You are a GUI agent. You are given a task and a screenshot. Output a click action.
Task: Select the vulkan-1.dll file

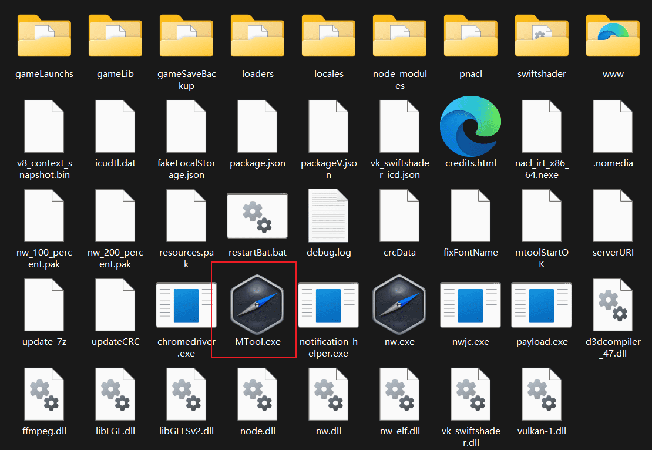coord(542,394)
